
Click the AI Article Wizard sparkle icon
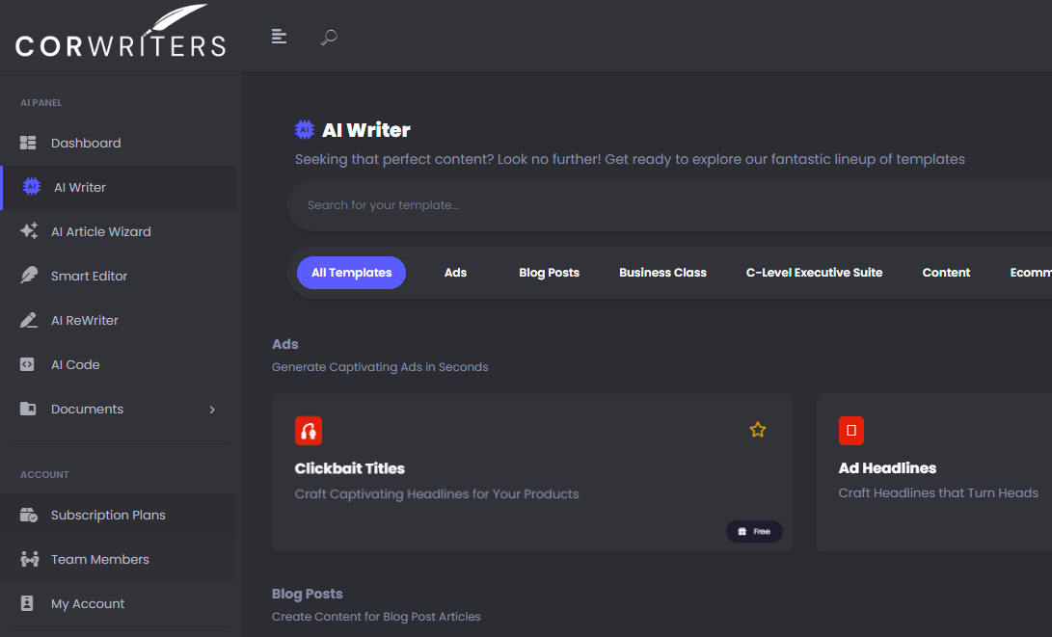click(x=29, y=231)
